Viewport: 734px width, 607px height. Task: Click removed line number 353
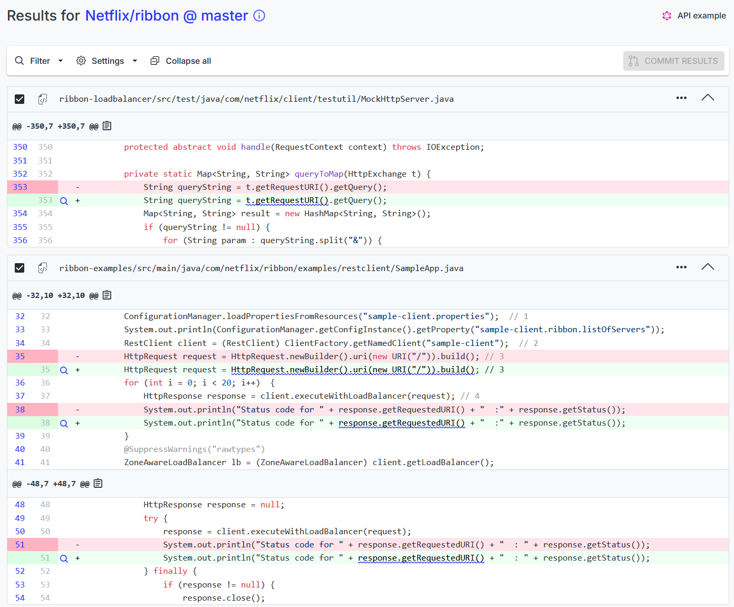[20, 187]
